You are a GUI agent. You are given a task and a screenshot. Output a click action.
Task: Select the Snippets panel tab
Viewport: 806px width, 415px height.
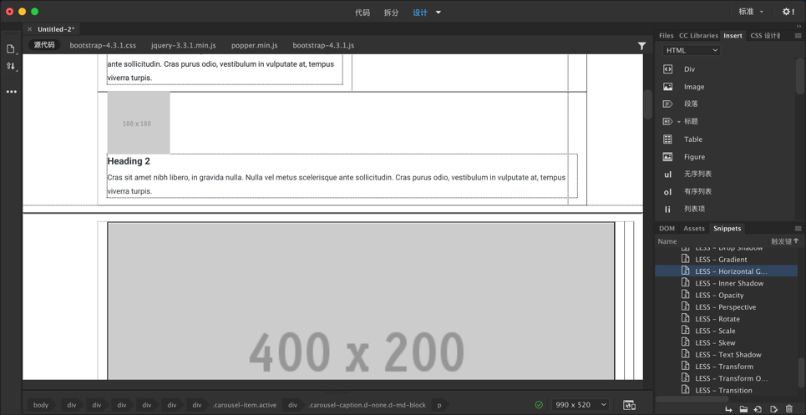click(x=727, y=229)
